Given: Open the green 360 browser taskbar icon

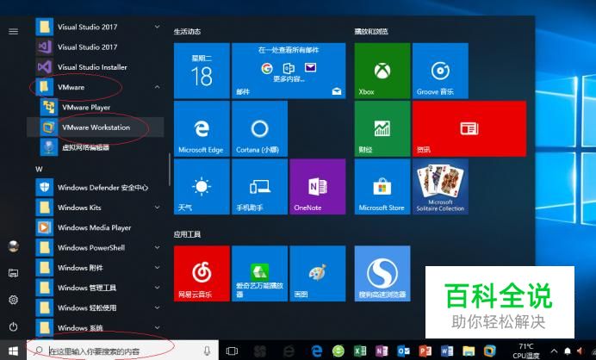Looking at the screenshot, I should pyautogui.click(x=338, y=351).
